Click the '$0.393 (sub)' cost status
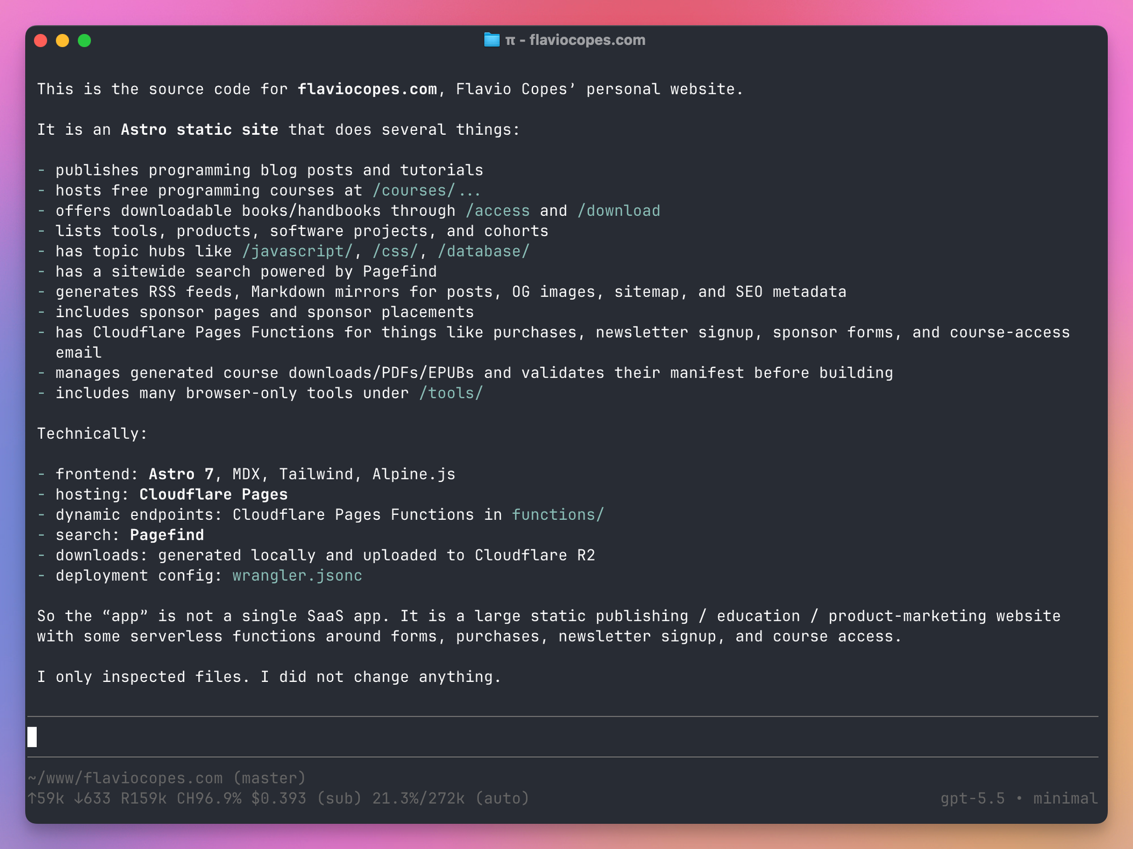The image size is (1133, 849). [x=306, y=798]
